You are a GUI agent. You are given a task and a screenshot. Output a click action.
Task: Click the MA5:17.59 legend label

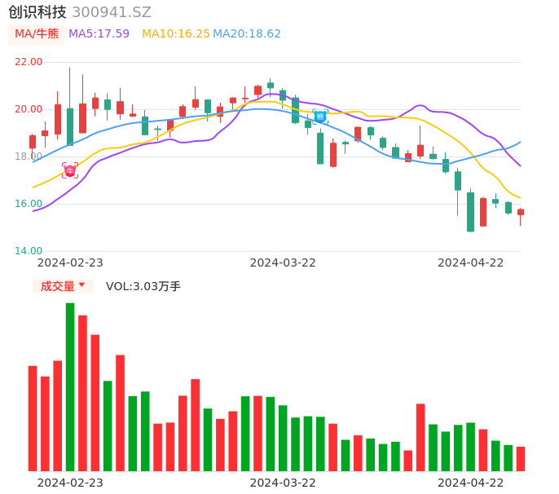pos(99,34)
